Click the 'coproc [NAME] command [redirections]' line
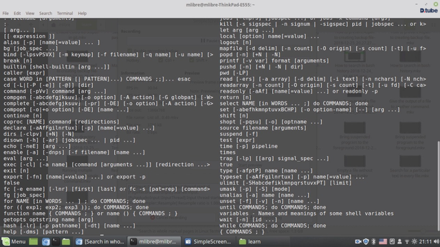This screenshot has height=247, width=440. coord(61,122)
